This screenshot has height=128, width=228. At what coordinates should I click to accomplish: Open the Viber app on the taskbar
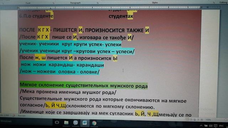(x=76, y=123)
